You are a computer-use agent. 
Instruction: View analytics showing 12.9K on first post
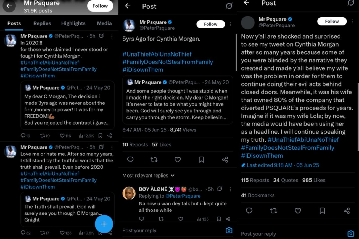(x=86, y=136)
